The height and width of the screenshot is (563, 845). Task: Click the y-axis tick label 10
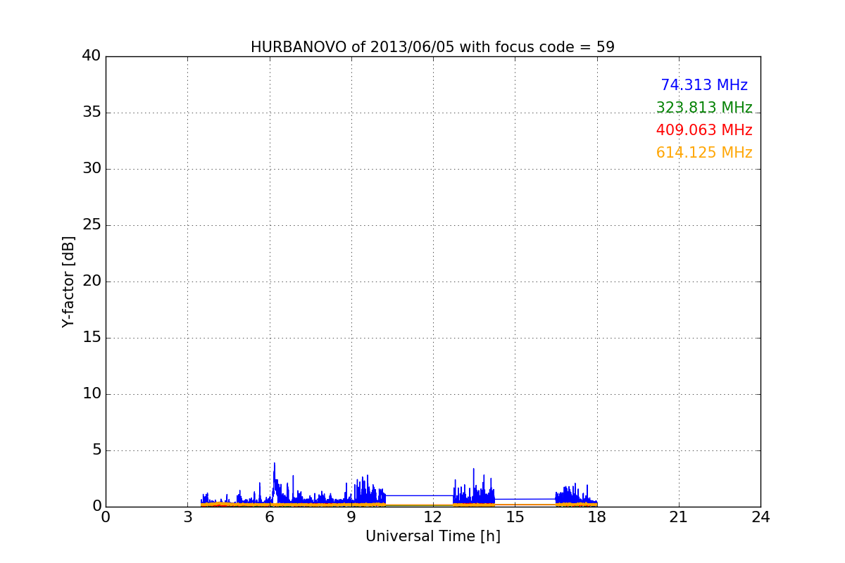(92, 394)
